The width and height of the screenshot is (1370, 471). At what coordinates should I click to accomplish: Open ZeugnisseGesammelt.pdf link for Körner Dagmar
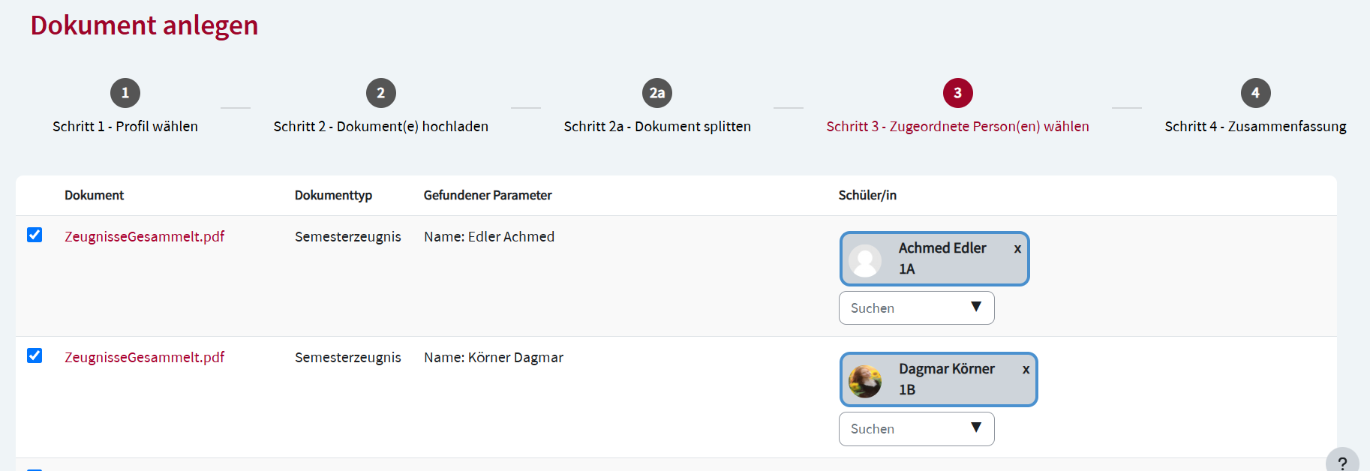(x=145, y=358)
